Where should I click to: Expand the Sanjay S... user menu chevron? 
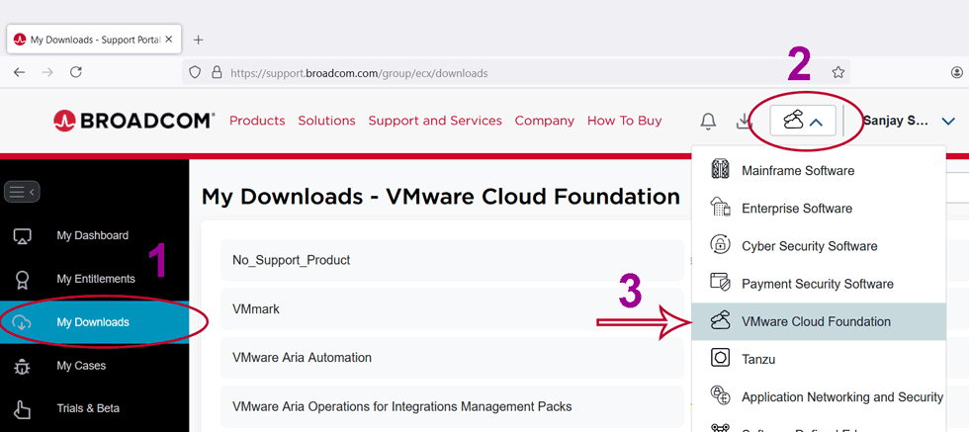pyautogui.click(x=948, y=122)
